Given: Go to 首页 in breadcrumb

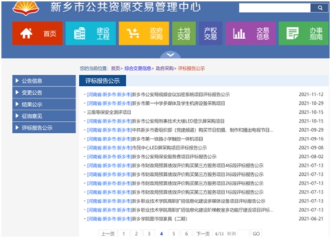Looking at the screenshot, I should click(116, 68).
